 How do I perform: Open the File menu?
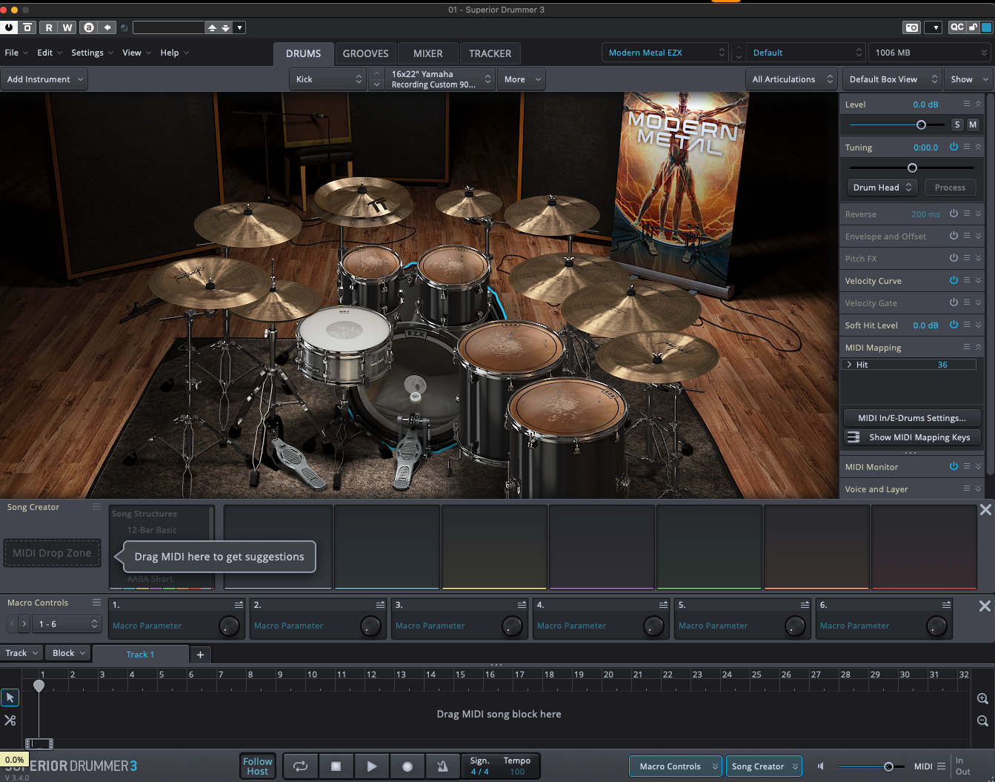tap(16, 53)
